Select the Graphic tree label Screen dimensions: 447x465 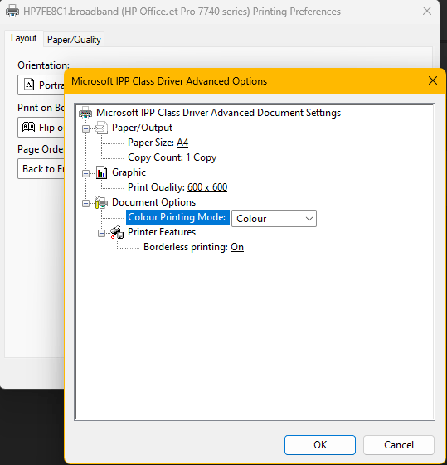click(129, 172)
